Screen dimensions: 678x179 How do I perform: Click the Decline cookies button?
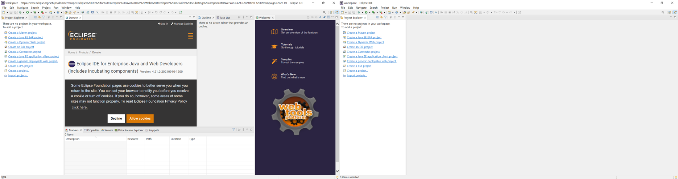point(116,119)
